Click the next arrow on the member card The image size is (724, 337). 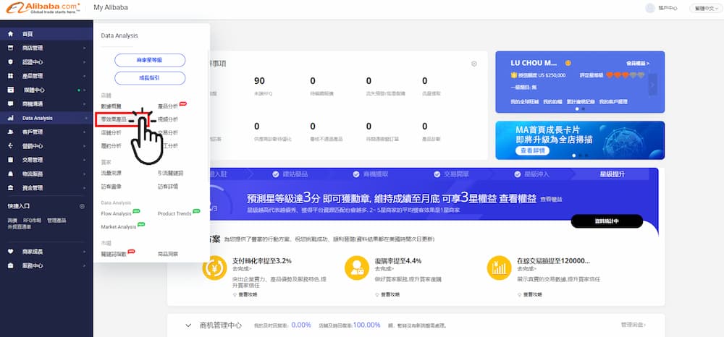pyautogui.click(x=652, y=85)
